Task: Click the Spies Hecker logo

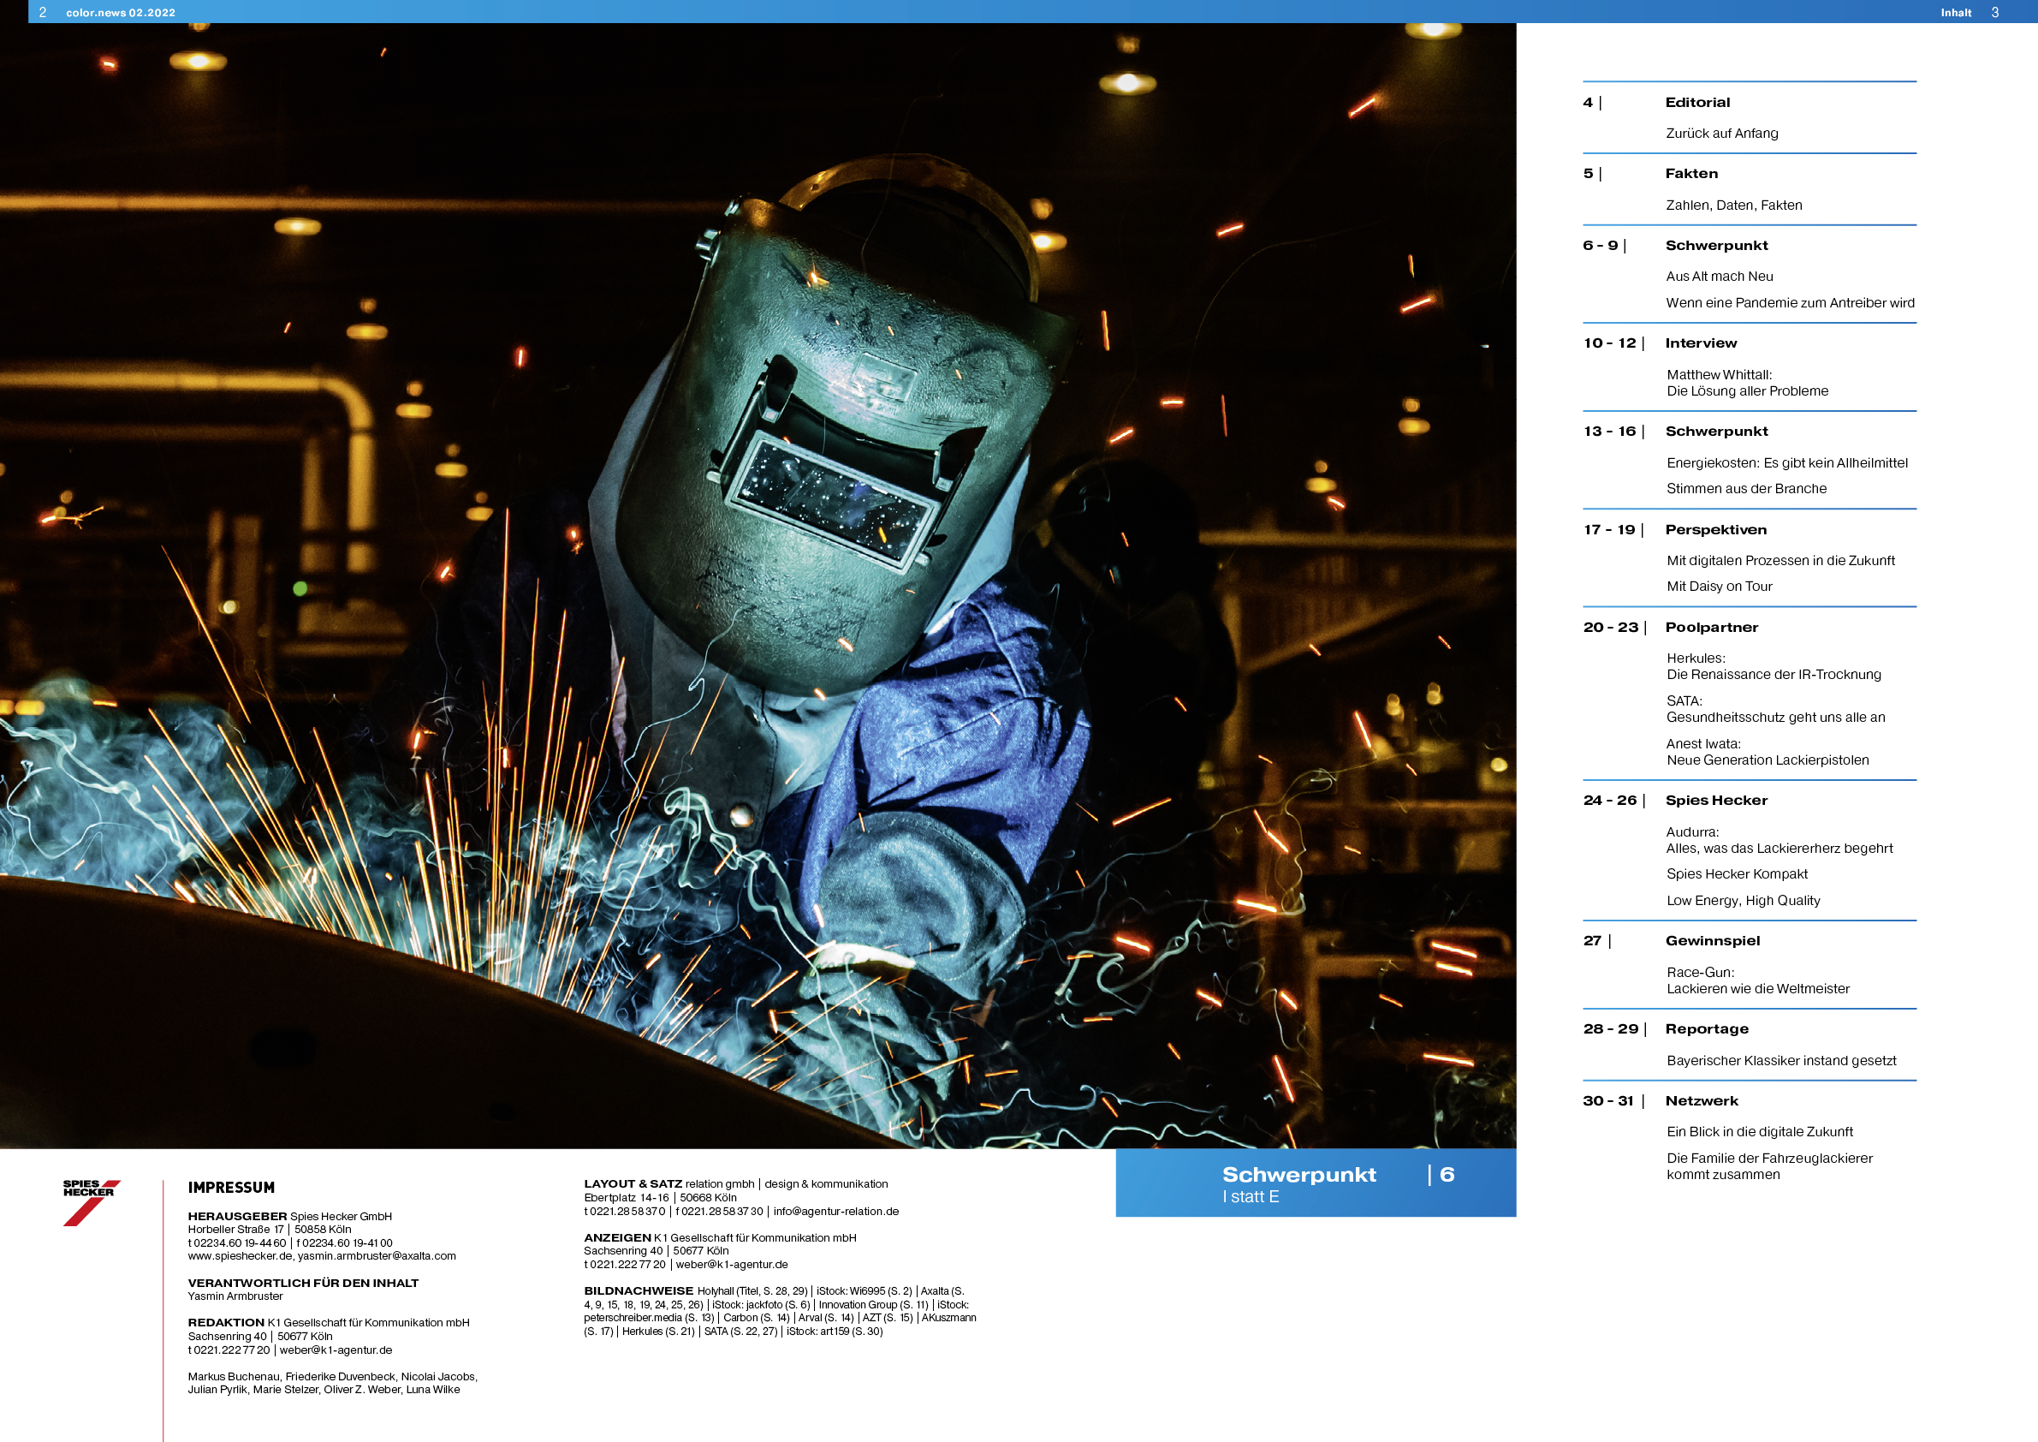Action: pyautogui.click(x=91, y=1201)
